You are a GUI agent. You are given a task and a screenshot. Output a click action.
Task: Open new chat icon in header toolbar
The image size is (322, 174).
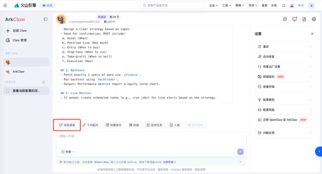(x=285, y=19)
